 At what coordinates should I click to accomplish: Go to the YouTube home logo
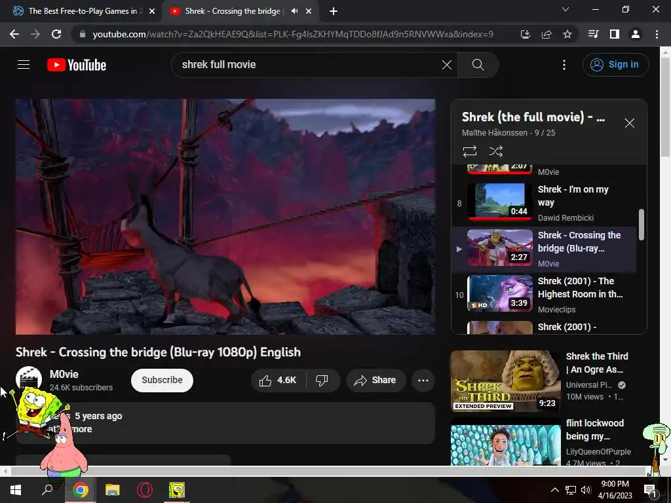[x=76, y=65]
